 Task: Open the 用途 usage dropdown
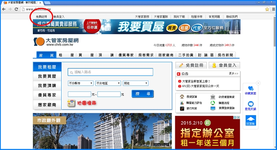(135, 83)
